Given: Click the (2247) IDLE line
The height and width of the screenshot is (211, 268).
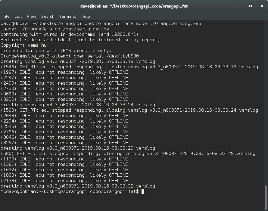Looking at the screenshot, I should coord(64,78).
